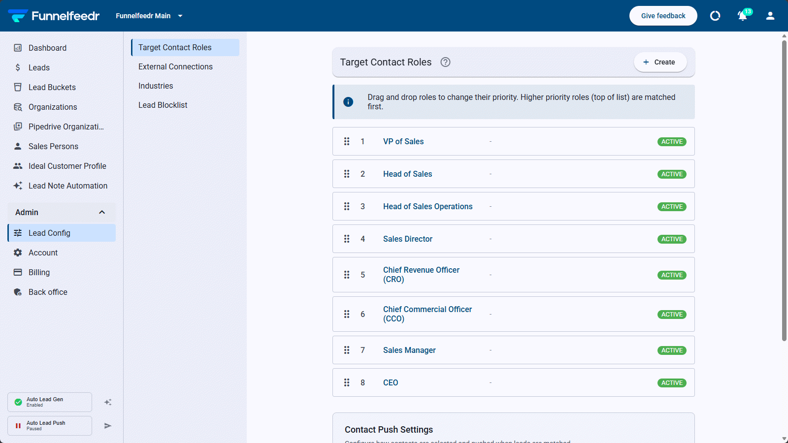Select Target Contact Roles tab
Viewport: 788px width, 443px height.
coord(185,47)
